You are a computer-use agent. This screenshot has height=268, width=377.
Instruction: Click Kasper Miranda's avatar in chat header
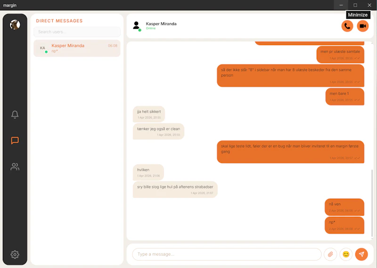137,26
